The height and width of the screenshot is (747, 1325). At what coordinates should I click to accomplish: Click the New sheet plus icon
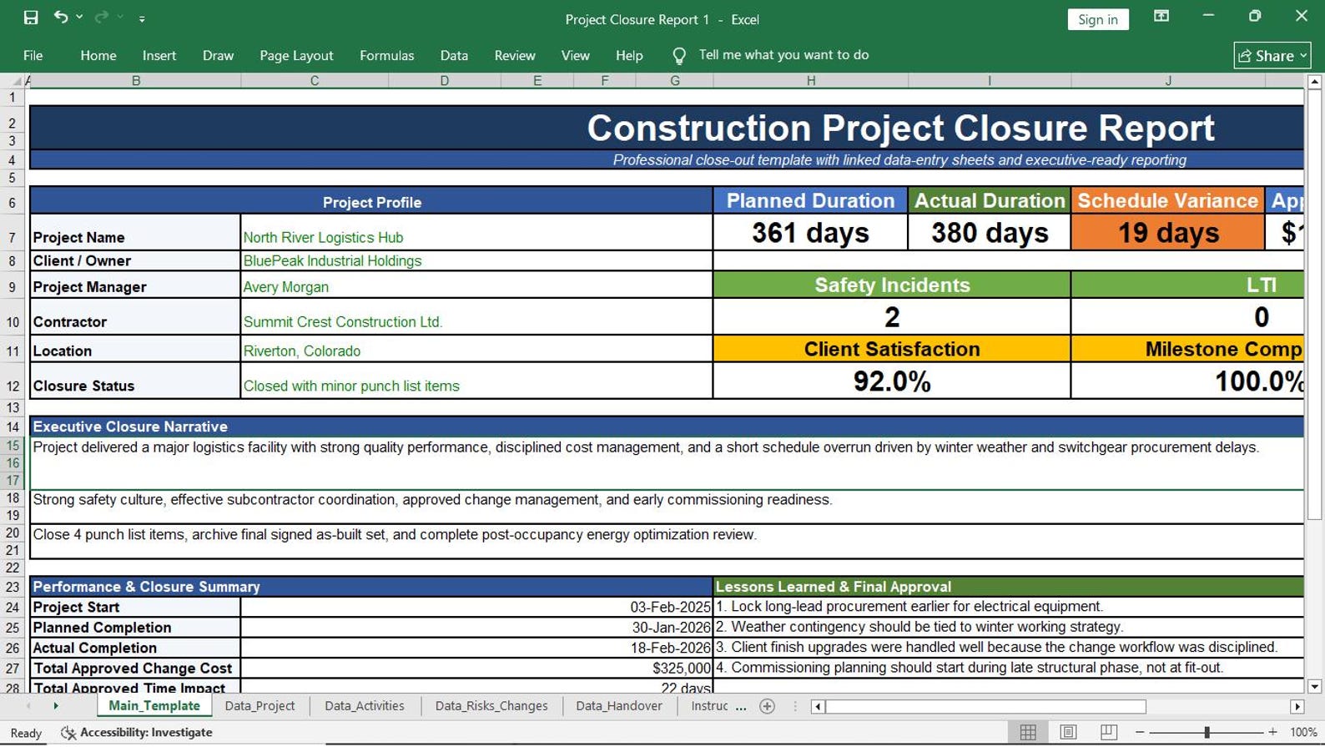point(768,706)
